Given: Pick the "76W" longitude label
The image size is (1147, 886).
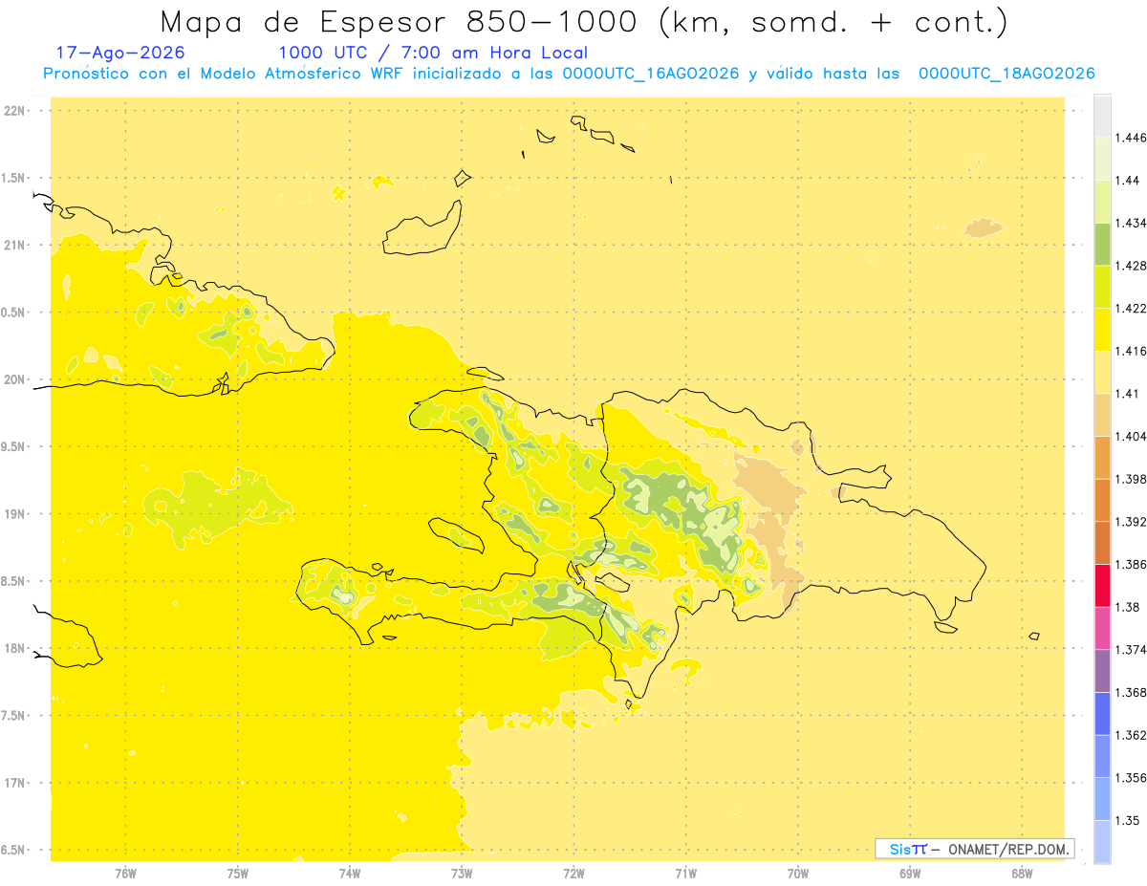Looking at the screenshot, I should pyautogui.click(x=125, y=874).
